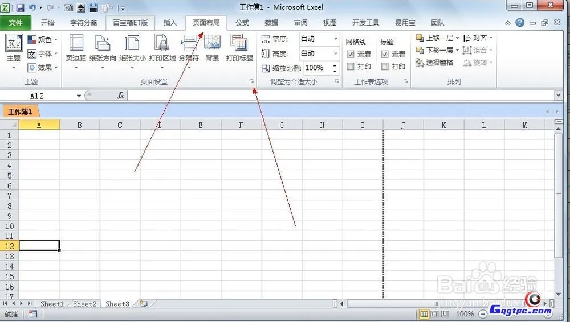Open the 选择窗格 selection pane

pos(434,63)
